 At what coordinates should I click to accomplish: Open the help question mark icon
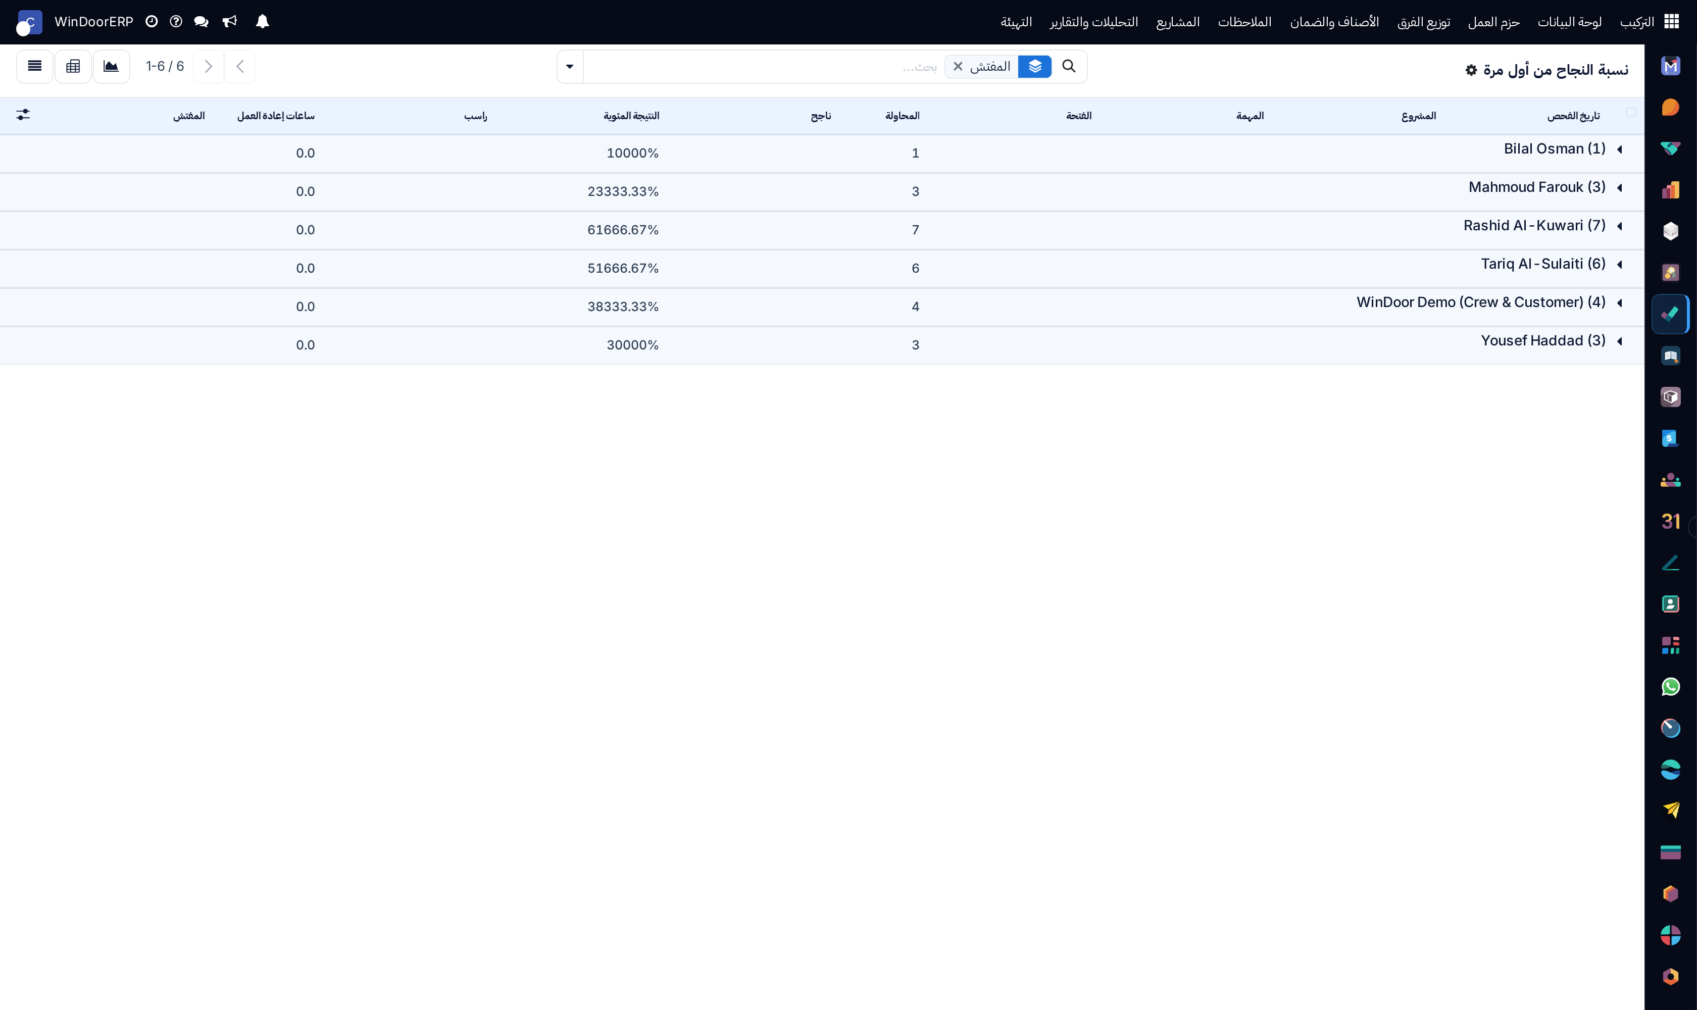coord(176,22)
